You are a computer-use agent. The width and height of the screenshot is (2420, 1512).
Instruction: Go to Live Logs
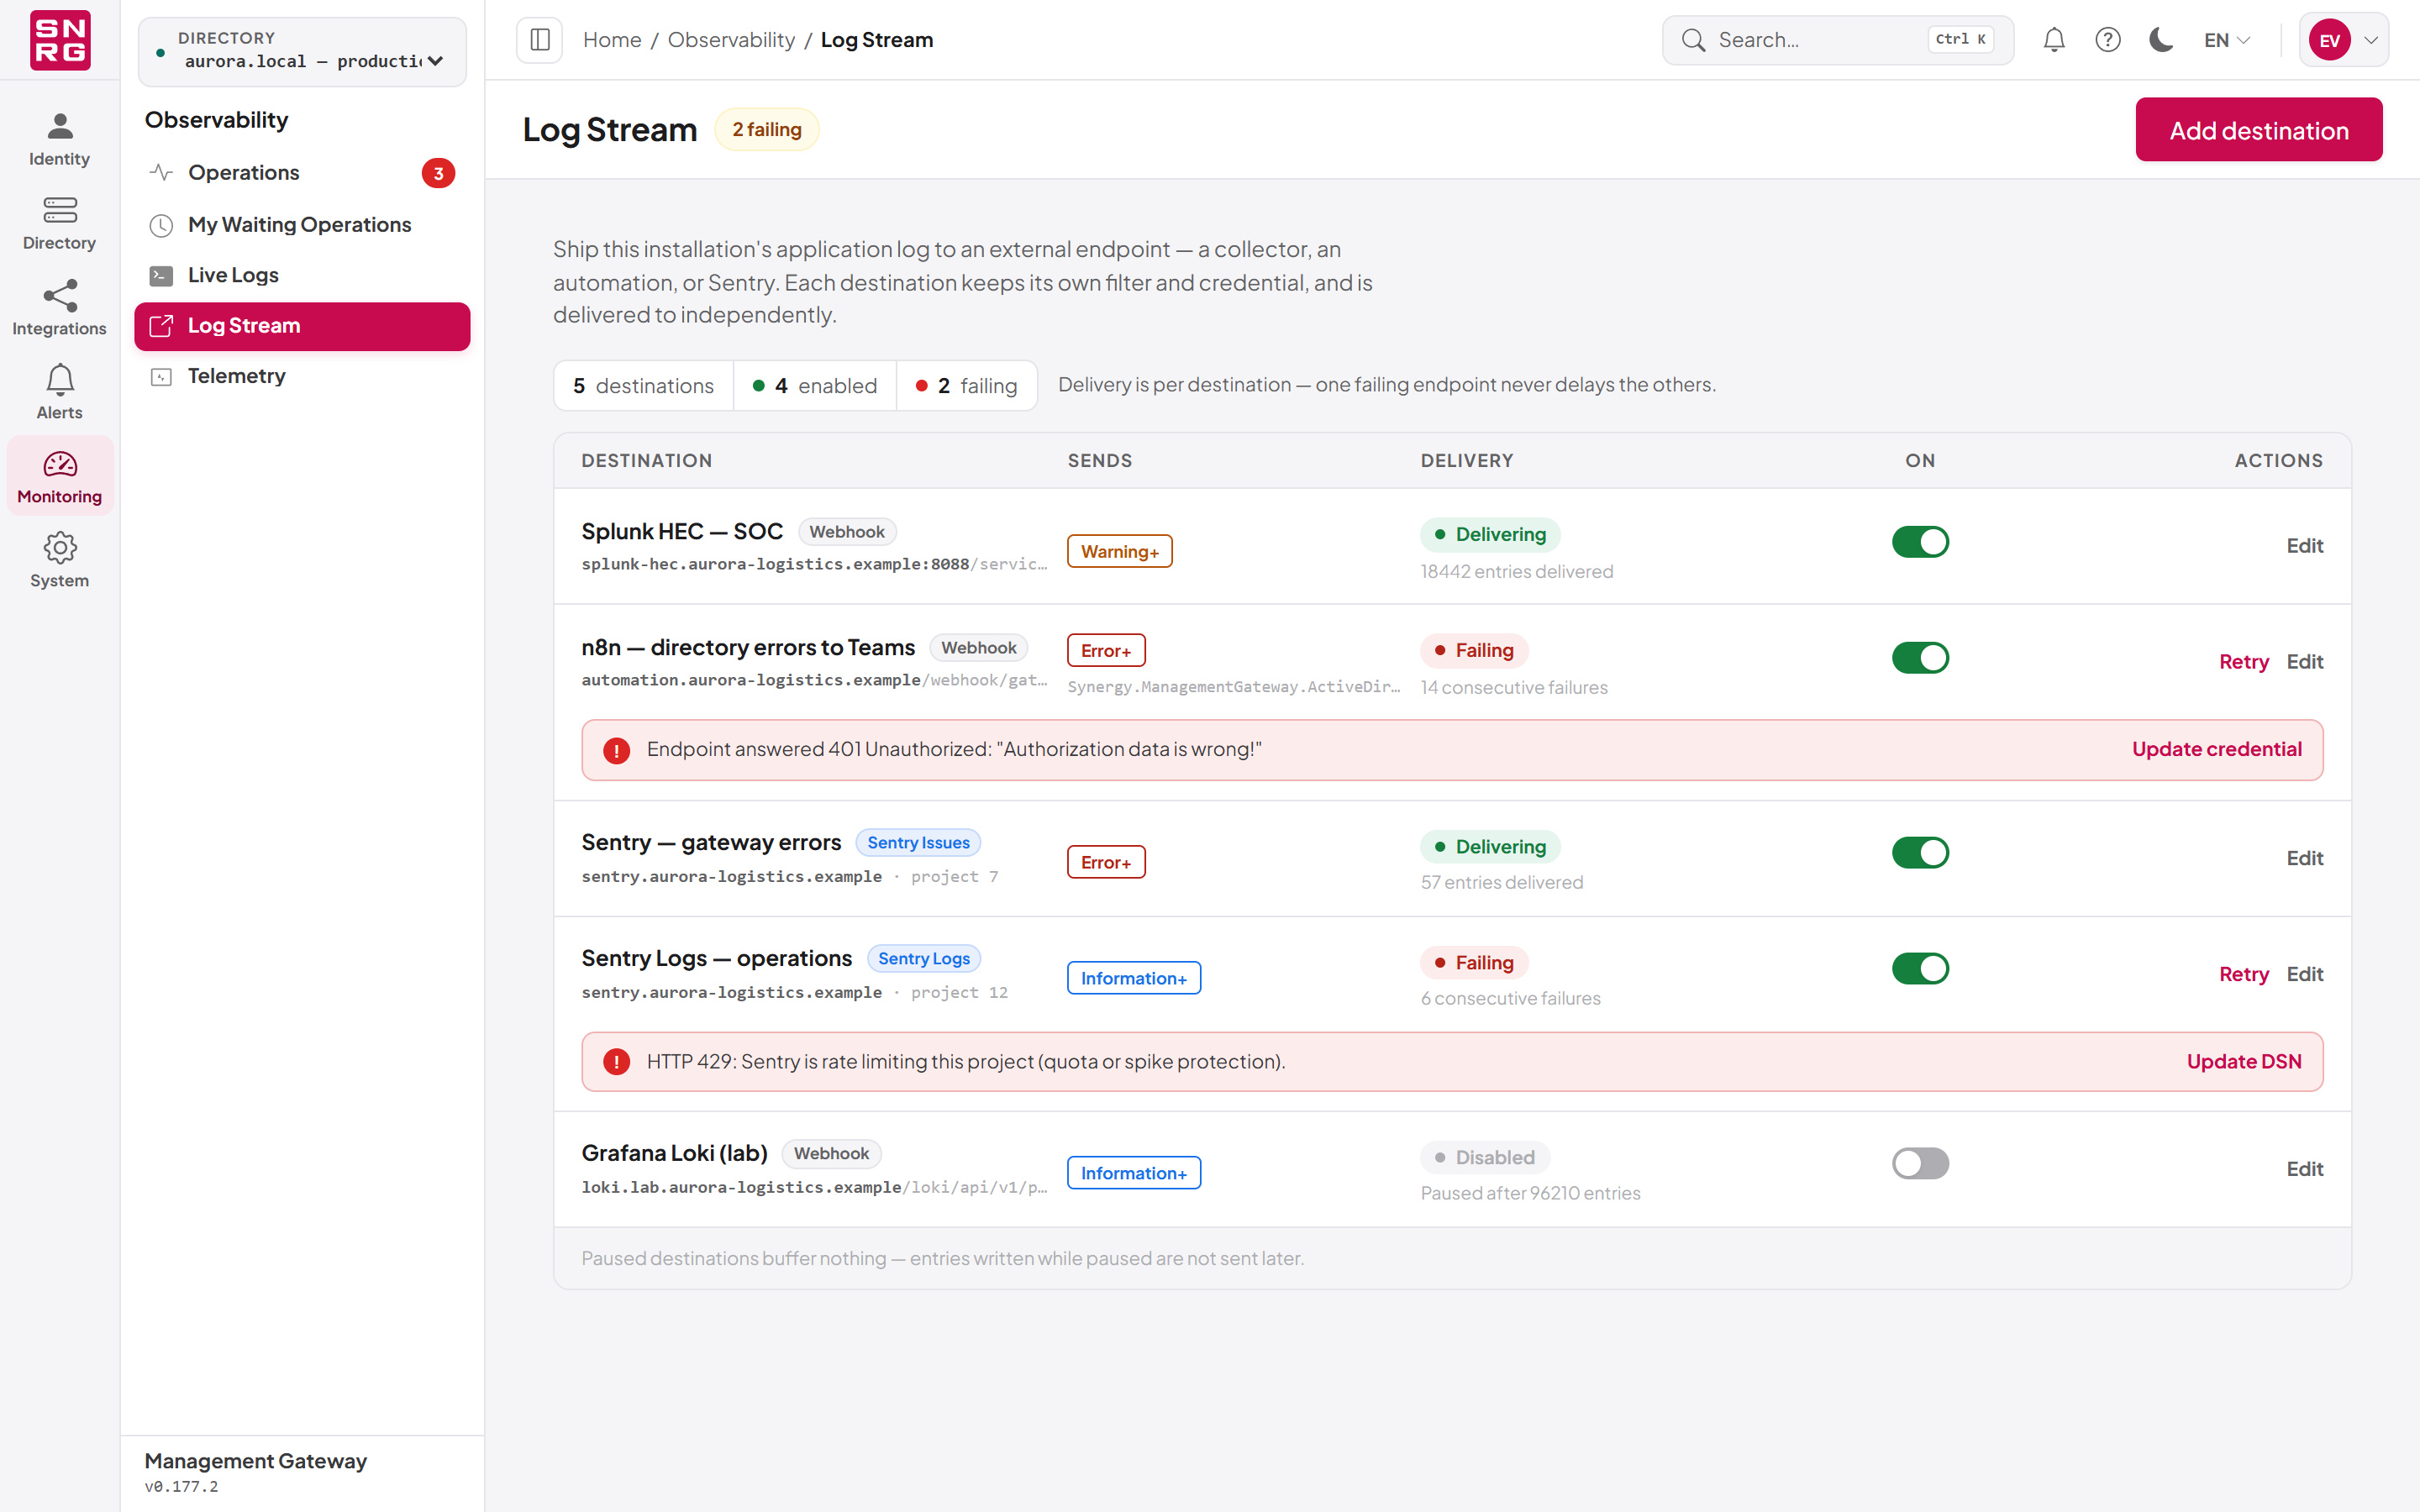click(302, 275)
